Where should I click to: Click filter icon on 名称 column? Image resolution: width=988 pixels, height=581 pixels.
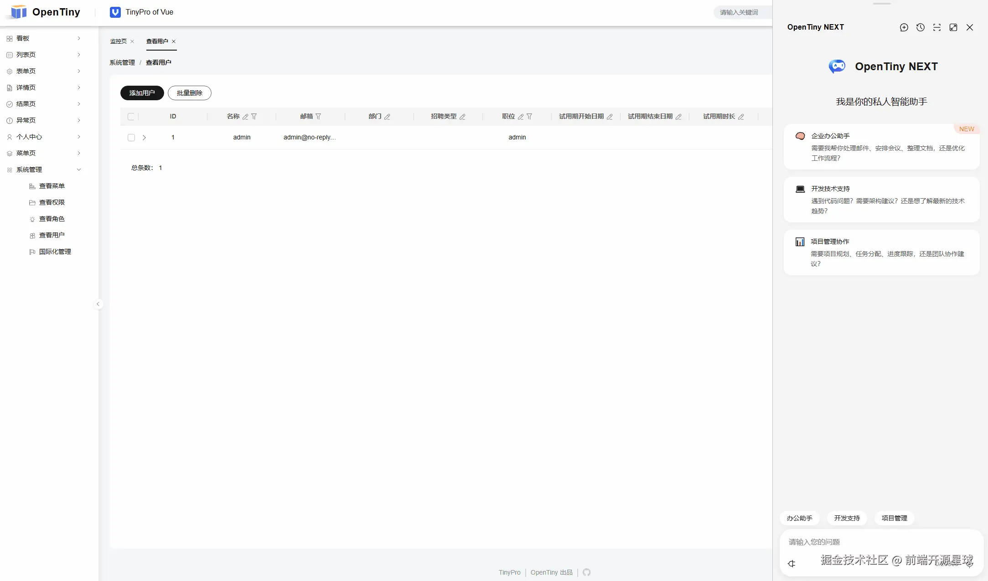[x=254, y=117]
